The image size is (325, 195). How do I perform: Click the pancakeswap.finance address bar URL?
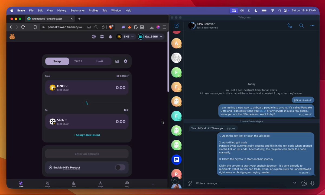pyautogui.click(x=66, y=27)
